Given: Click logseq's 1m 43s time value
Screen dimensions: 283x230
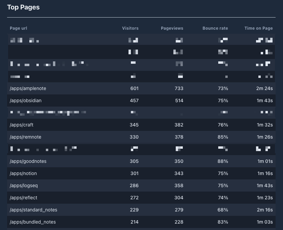Looking at the screenshot, I should tap(265, 185).
